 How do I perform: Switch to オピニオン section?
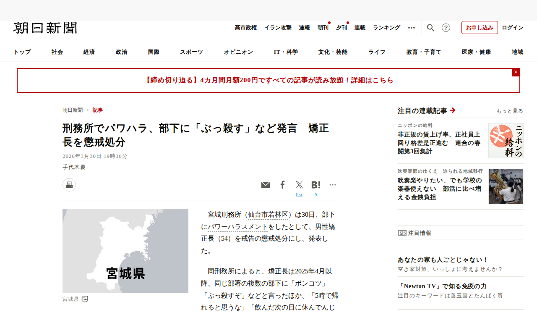pyautogui.click(x=239, y=52)
